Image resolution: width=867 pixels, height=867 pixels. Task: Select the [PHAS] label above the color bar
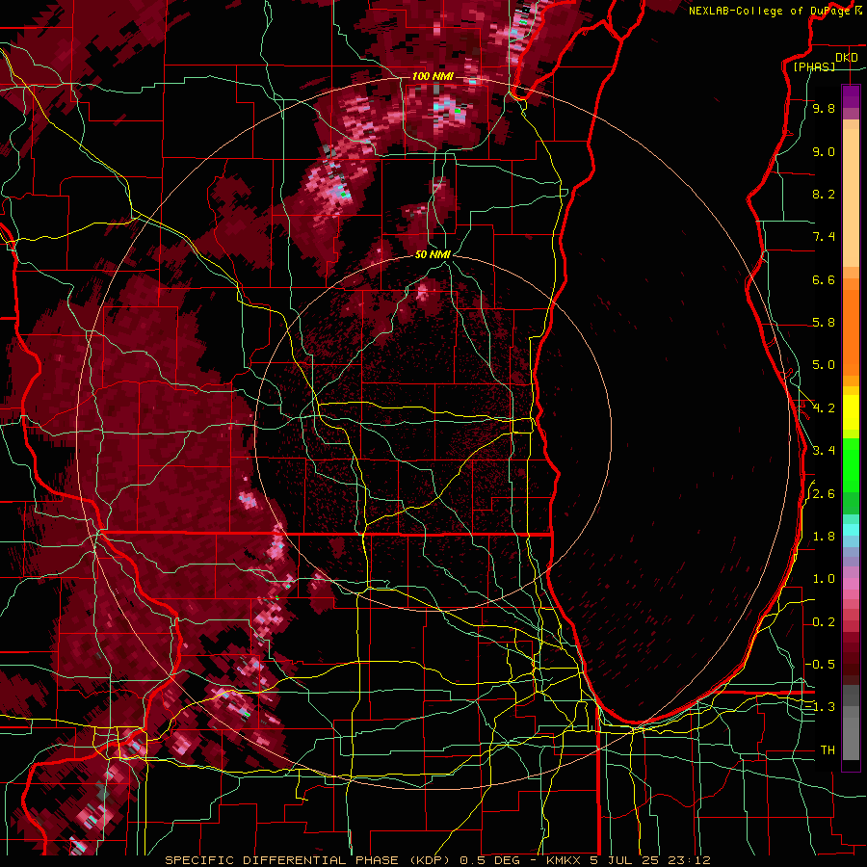click(x=814, y=66)
